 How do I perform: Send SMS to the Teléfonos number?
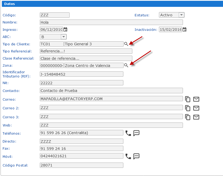pyautogui.click(x=136, y=133)
